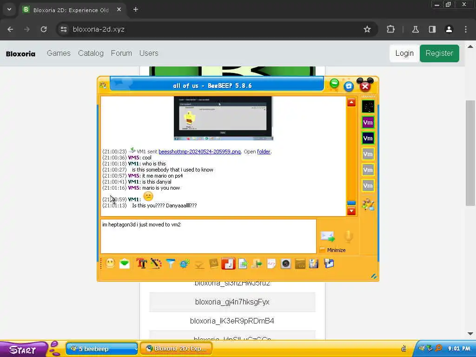The height and width of the screenshot is (357, 476).
Task: Click the Bloxoria logo text
Action: 20,54
